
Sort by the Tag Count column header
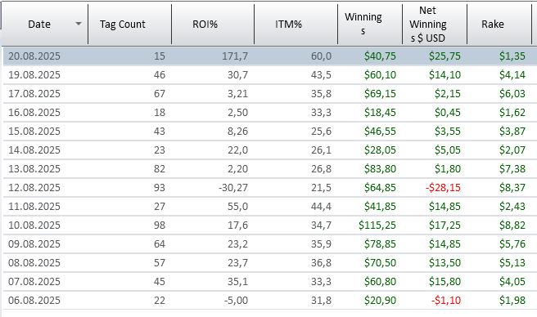click(x=129, y=24)
